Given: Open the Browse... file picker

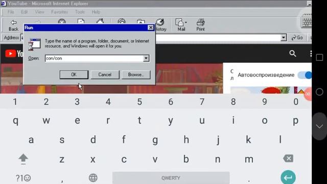Looking at the screenshot, I should click(136, 75).
